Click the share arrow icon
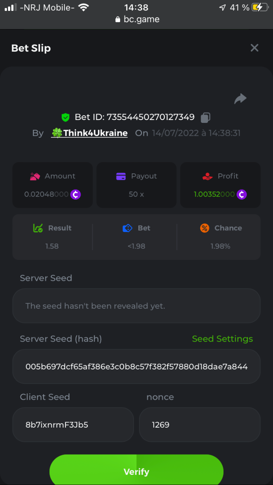Image resolution: width=273 pixels, height=485 pixels. pos(240,99)
